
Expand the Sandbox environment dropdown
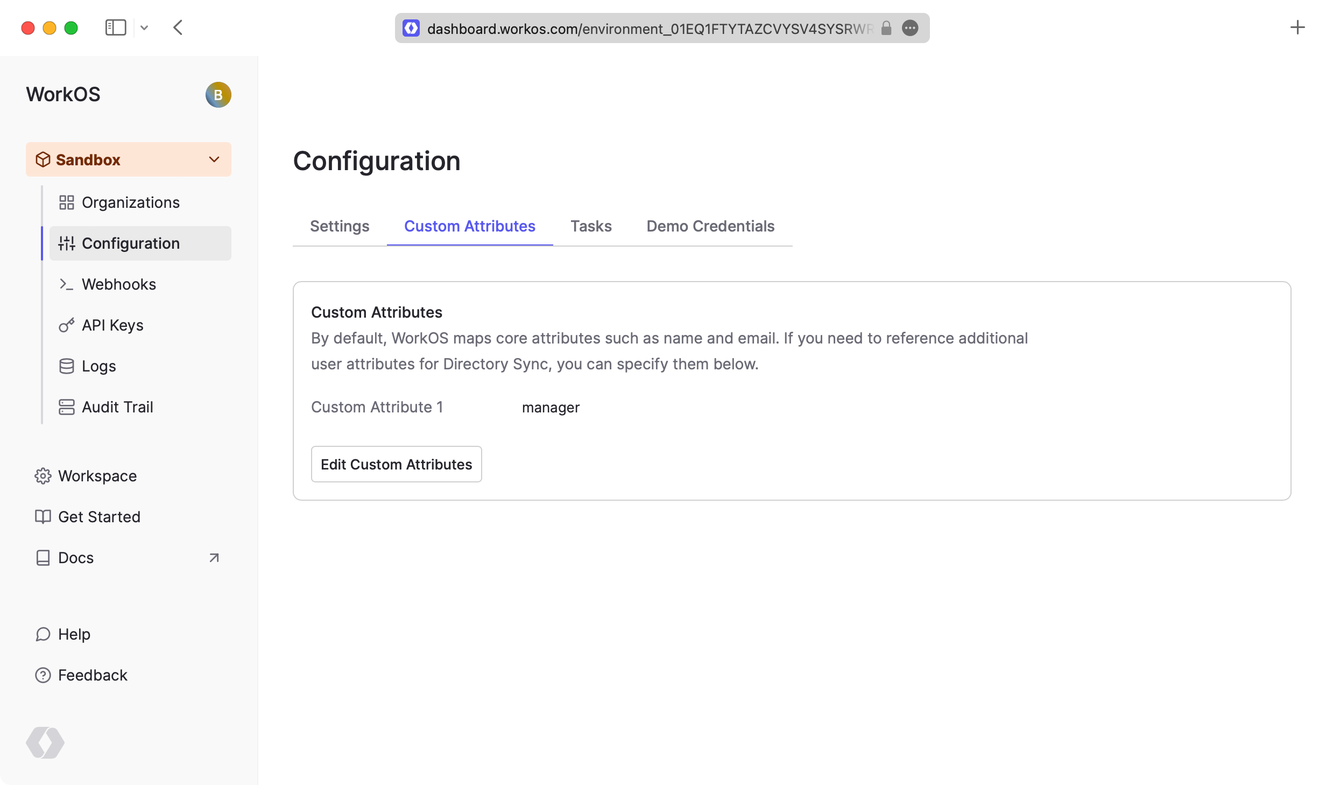(214, 159)
